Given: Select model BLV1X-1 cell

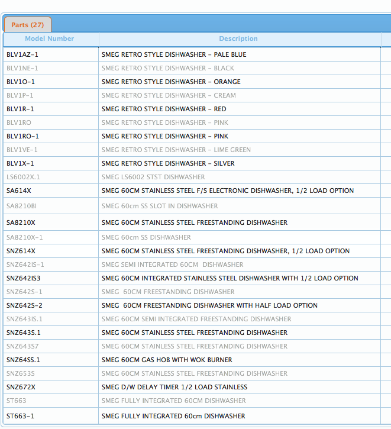Looking at the screenshot, I should [51, 163].
